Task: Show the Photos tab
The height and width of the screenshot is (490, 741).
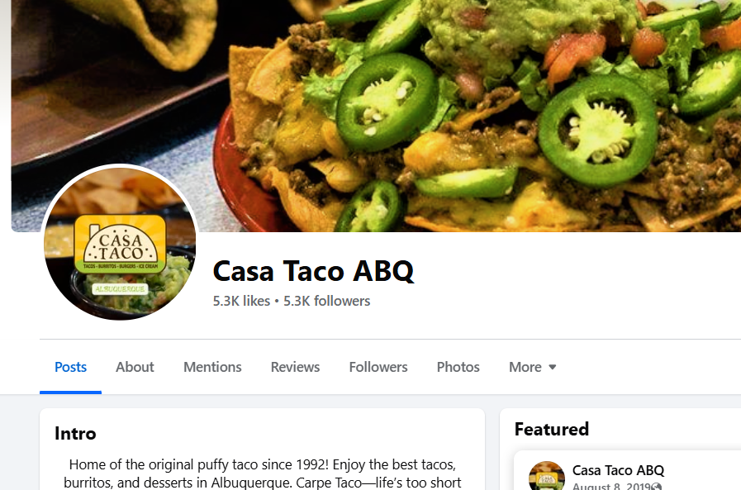Action: click(x=458, y=367)
